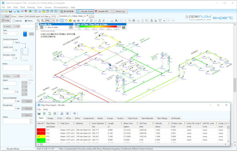Image resolution: width=237 pixels, height=151 pixels.
Task: Click the red target icon next to zoom dropdown
Action: (57, 20)
